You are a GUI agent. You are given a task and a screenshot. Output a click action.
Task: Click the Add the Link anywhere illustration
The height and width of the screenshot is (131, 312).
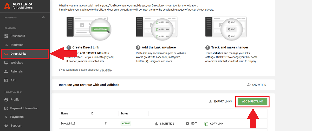[x=157, y=28]
